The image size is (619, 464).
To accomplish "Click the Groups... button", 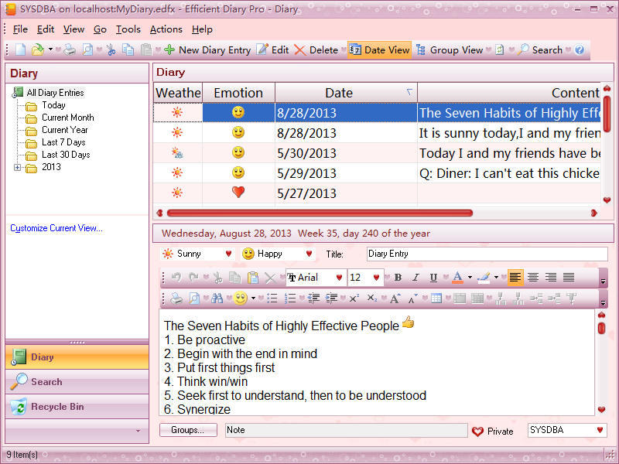I will pyautogui.click(x=188, y=430).
